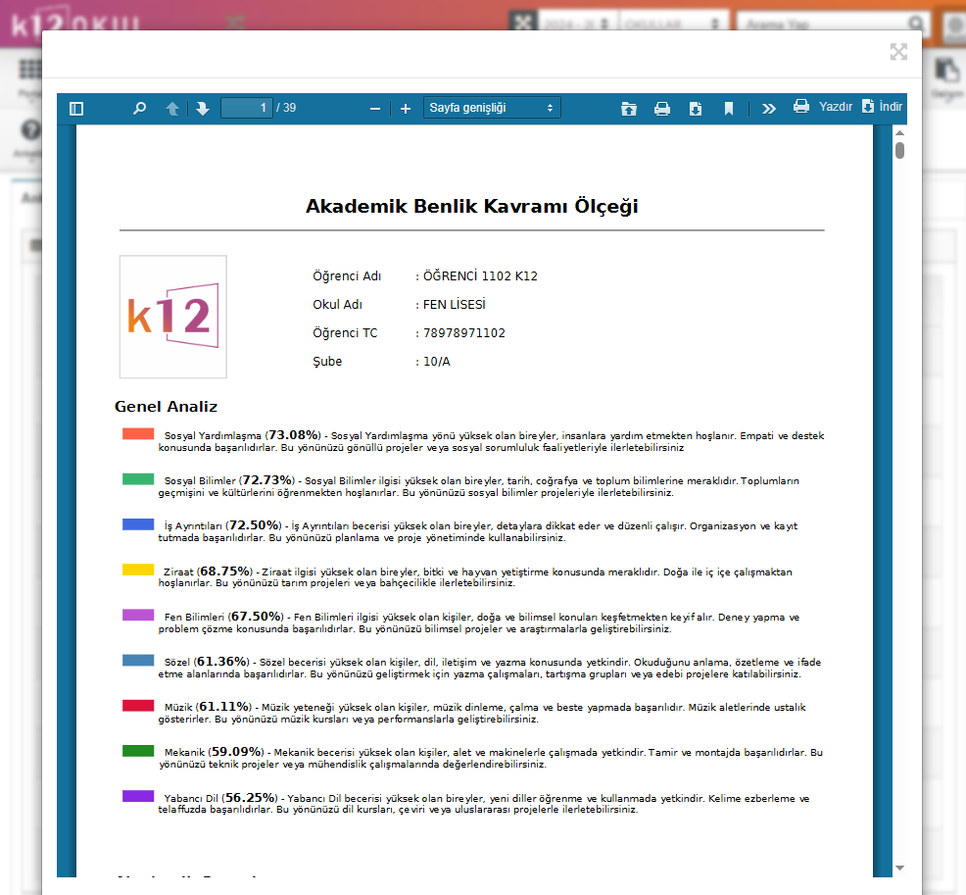
Task: Click the Fen Bilimleri purple color swatch
Action: (x=138, y=615)
